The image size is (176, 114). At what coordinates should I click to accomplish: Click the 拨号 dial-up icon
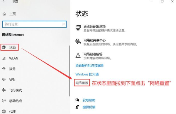[4, 69]
